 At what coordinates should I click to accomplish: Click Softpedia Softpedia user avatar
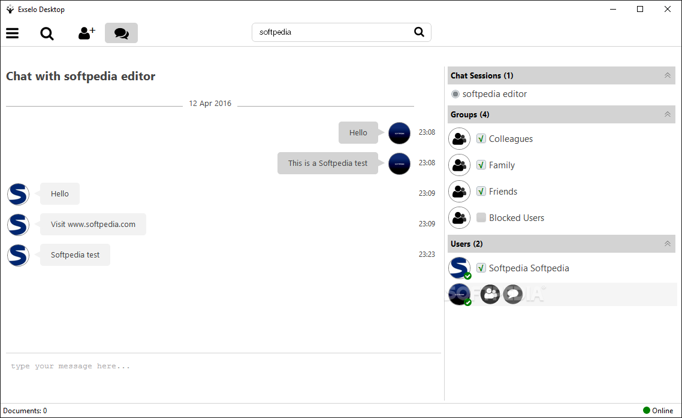coord(459,268)
